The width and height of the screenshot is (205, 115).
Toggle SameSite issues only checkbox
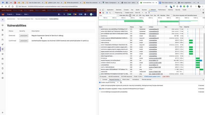172,15
